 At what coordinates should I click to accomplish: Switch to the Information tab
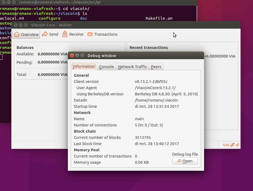[x=84, y=66]
